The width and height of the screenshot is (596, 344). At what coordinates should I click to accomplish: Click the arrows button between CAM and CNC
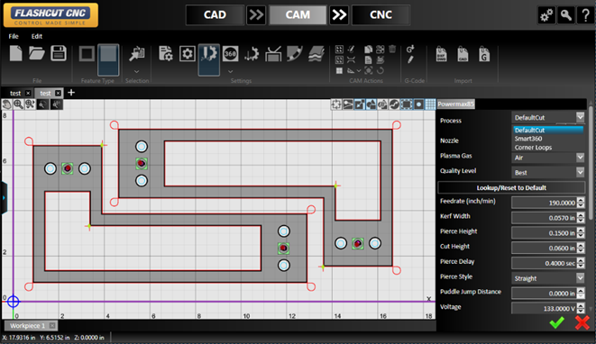click(x=339, y=14)
